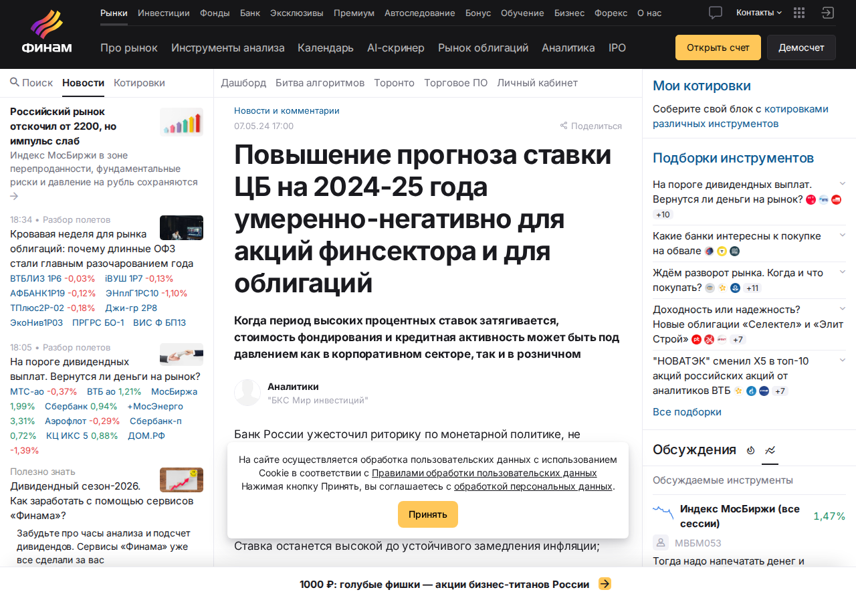Accept cookies with the Принять button
Screen dimensions: 856x602
[x=428, y=514]
